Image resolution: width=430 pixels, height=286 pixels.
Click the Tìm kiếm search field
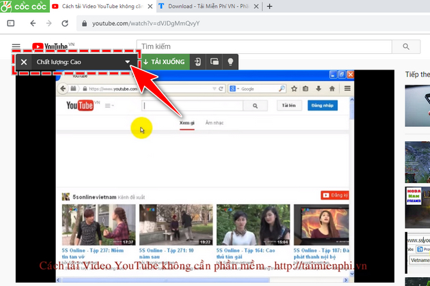tap(264, 46)
